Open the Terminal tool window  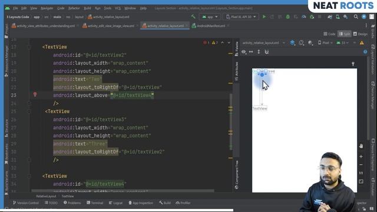pyautogui.click(x=95, y=203)
